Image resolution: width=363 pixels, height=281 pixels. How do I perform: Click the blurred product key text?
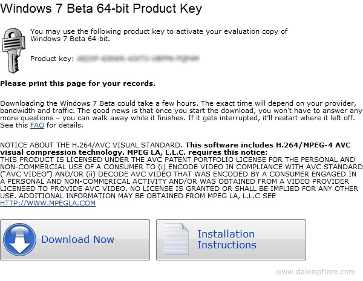pos(138,59)
